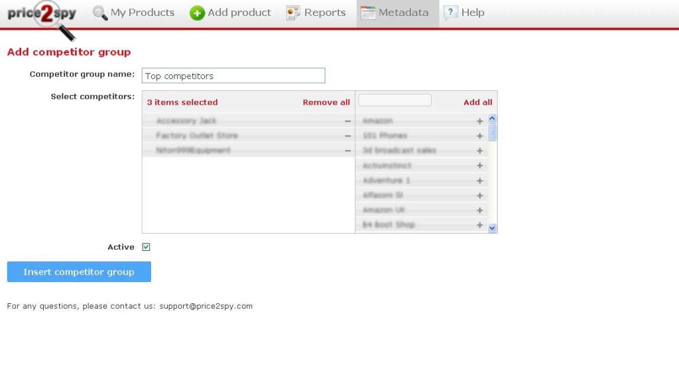Screen dimensions: 679x373
Task: Add Alfasoni SI with plus icon
Action: [x=480, y=195]
